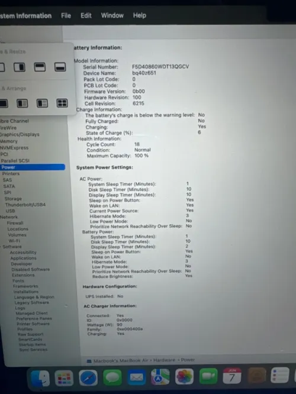Click charger family 0xe000400a value
The height and width of the screenshot is (394, 296).
click(130, 329)
